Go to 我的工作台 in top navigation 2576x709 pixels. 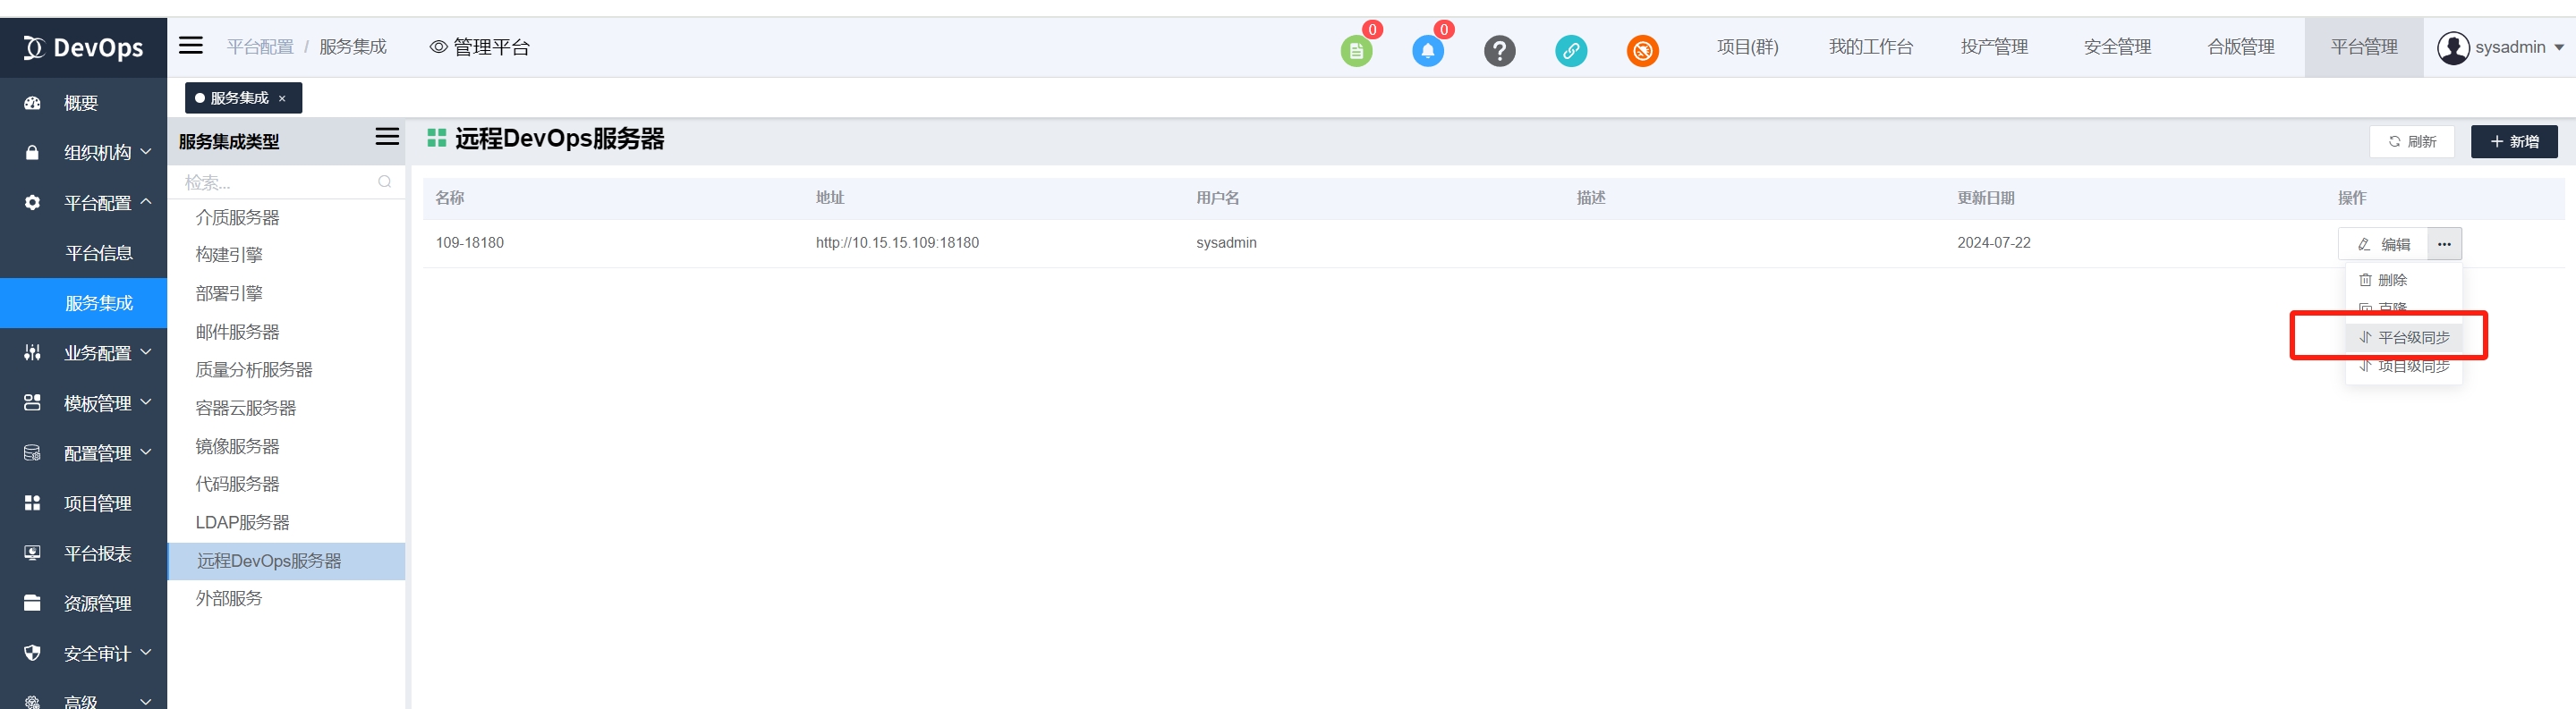(x=1870, y=46)
